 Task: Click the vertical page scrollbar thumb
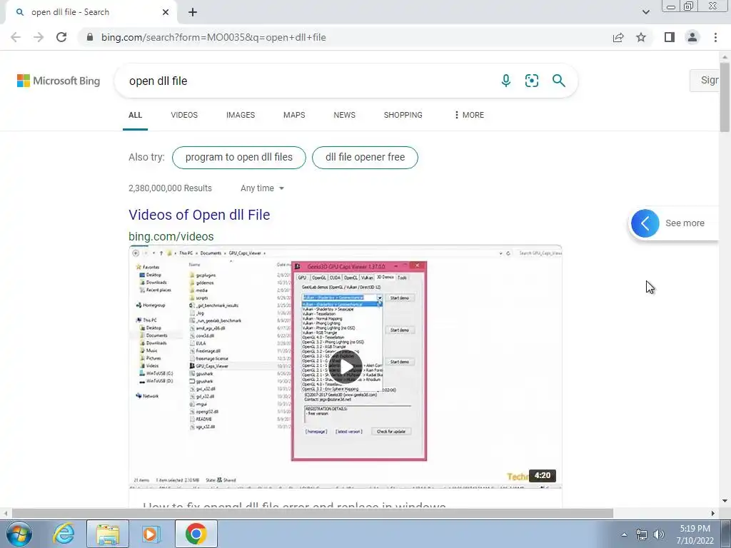coord(725,97)
